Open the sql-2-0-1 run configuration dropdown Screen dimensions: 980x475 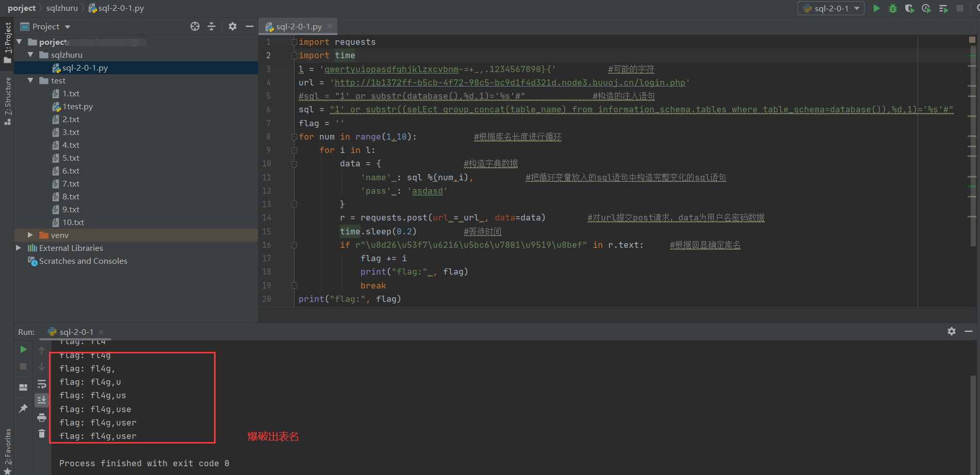[x=831, y=8]
